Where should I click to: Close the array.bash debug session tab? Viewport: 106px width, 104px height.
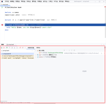16,45
